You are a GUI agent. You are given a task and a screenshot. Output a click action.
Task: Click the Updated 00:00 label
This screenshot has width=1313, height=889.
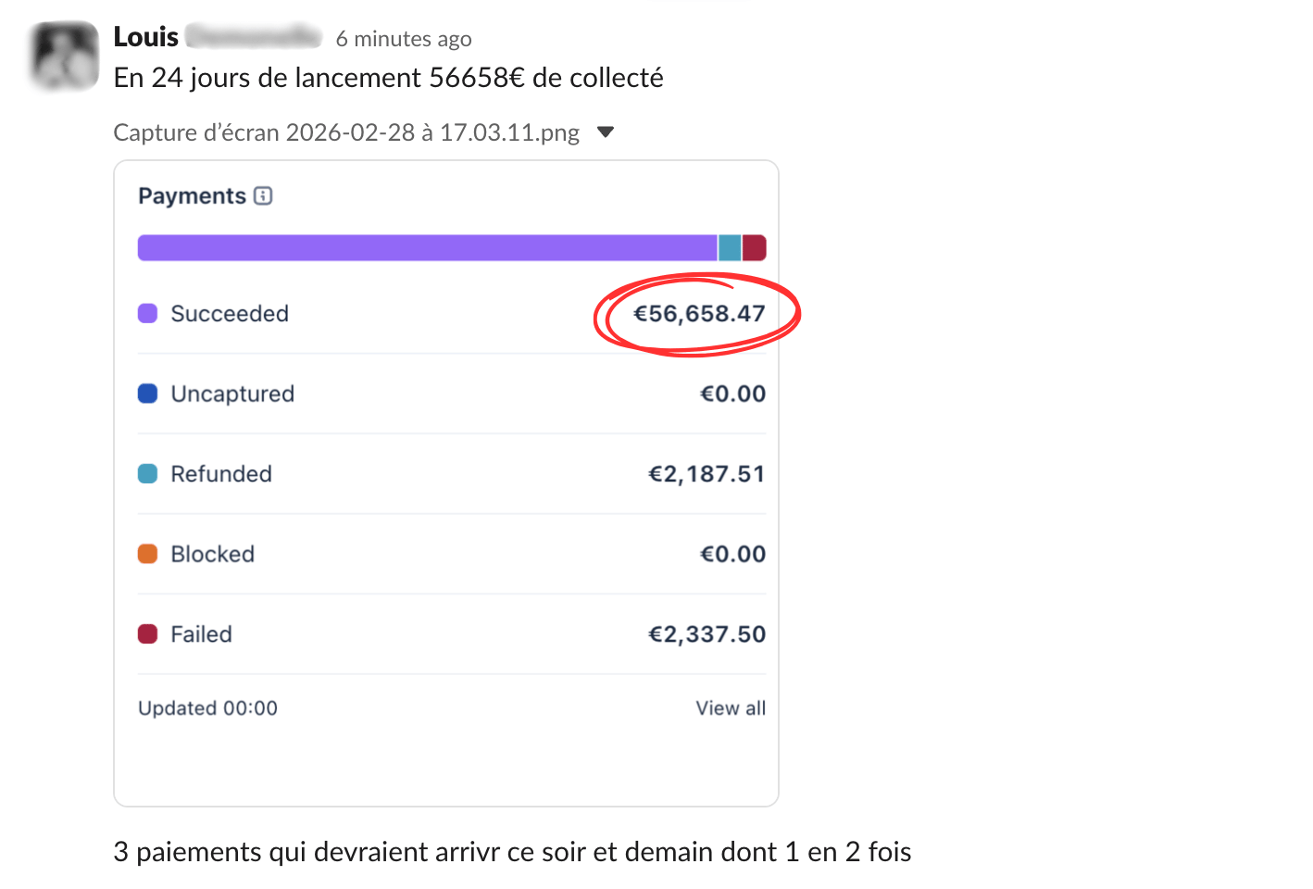coord(207,707)
